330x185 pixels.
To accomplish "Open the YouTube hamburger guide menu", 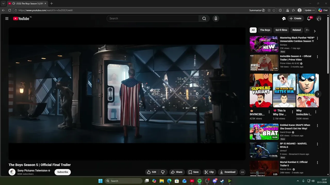I will tap(7, 18).
